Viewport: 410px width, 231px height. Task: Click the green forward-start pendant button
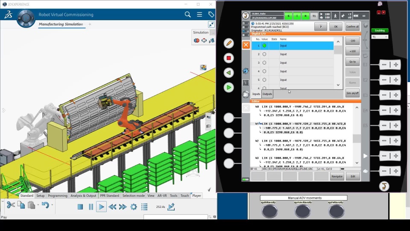pyautogui.click(x=229, y=87)
